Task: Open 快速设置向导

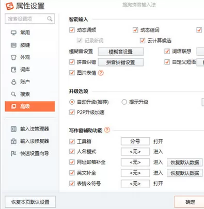Action: tap(30, 153)
